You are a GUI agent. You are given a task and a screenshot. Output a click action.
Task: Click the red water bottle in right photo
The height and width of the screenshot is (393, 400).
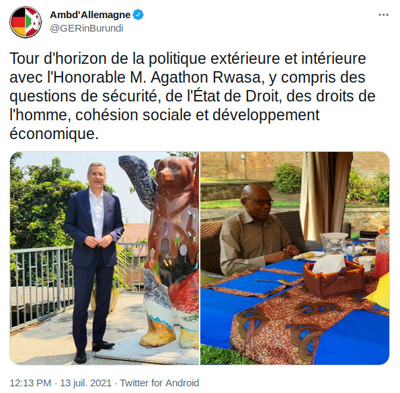coord(382,253)
